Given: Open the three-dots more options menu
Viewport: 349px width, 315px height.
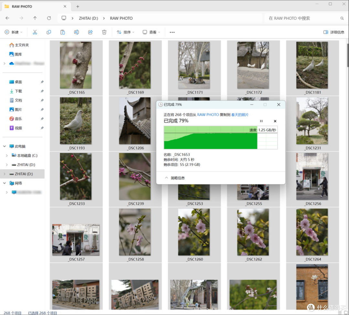Looking at the screenshot, I should click(172, 32).
